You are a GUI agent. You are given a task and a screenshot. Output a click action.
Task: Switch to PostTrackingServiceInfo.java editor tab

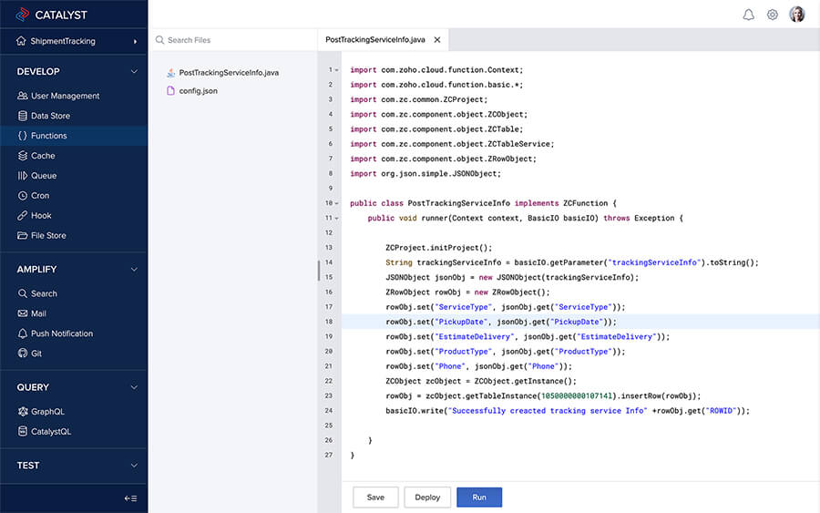(x=375, y=40)
